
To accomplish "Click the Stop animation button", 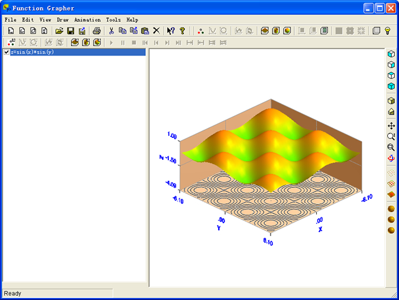I will click(x=134, y=43).
